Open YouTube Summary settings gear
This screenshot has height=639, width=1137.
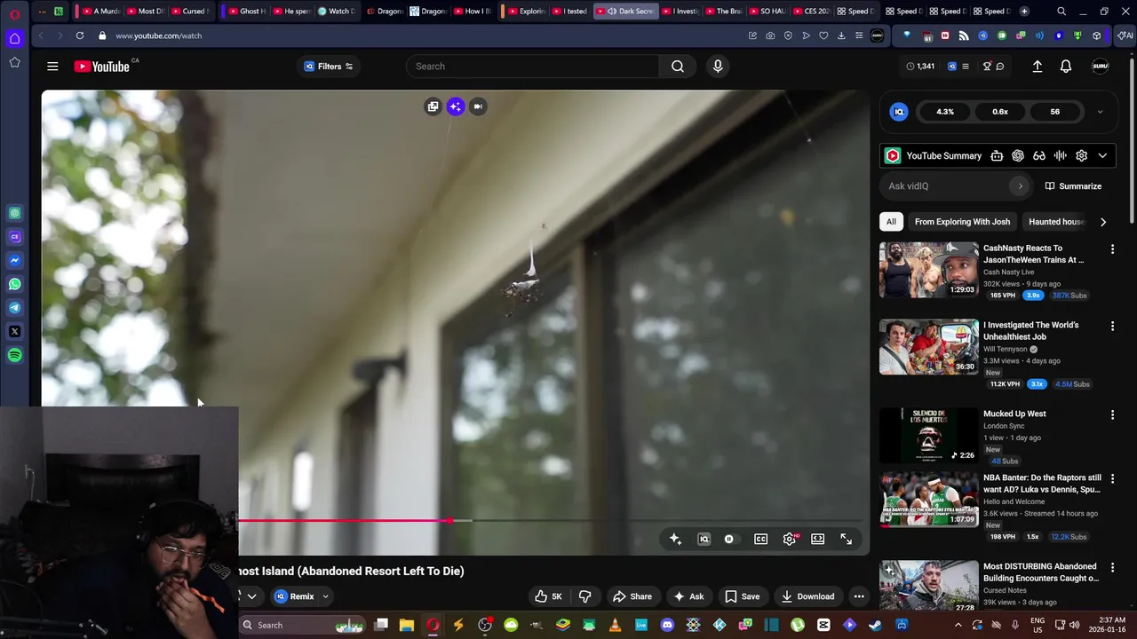1081,155
